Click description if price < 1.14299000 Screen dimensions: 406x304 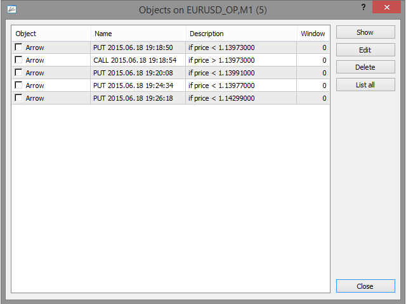point(221,98)
